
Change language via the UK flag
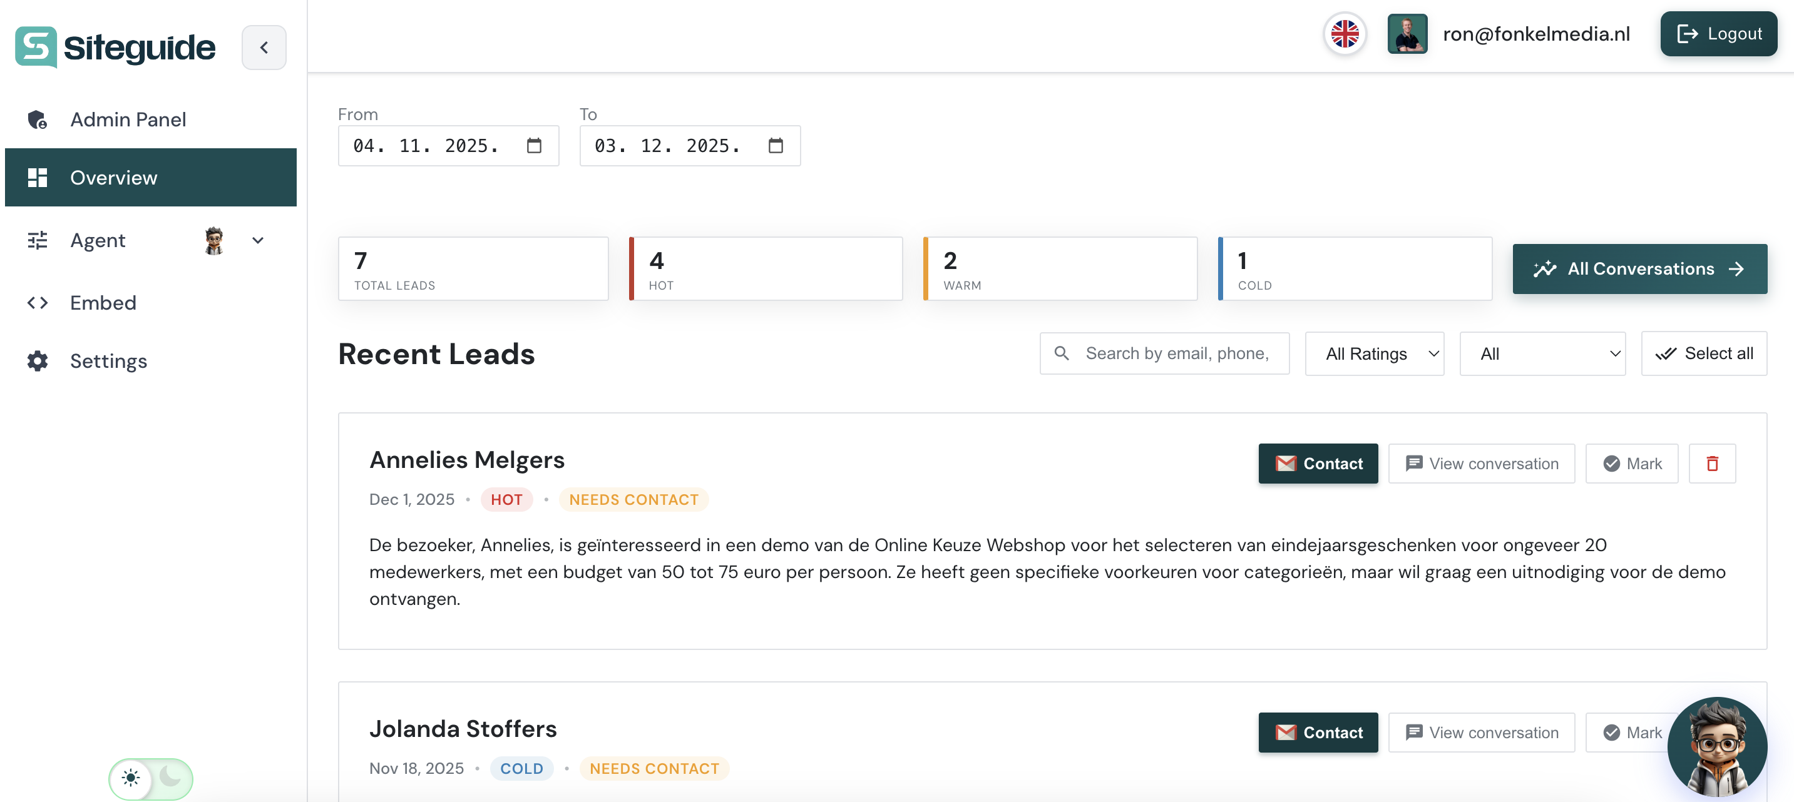(1344, 33)
